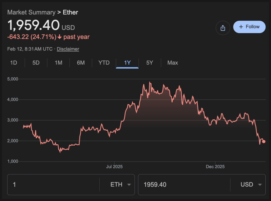Click the current price dot on chart
This screenshot has height=201, width=271.
tap(264, 142)
